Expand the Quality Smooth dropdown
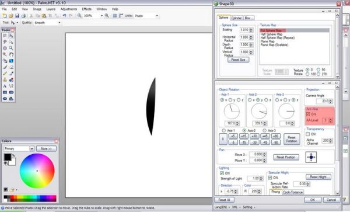The height and width of the screenshot is (212, 350). point(47,23)
